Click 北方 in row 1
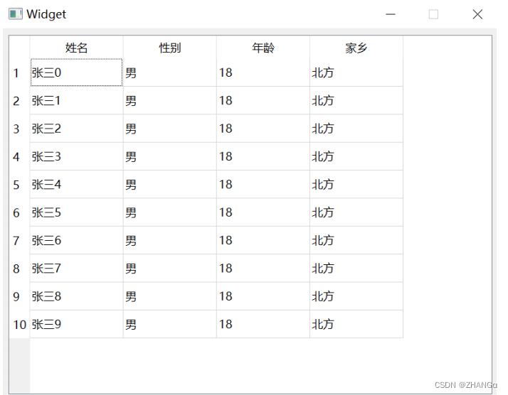 click(x=356, y=72)
